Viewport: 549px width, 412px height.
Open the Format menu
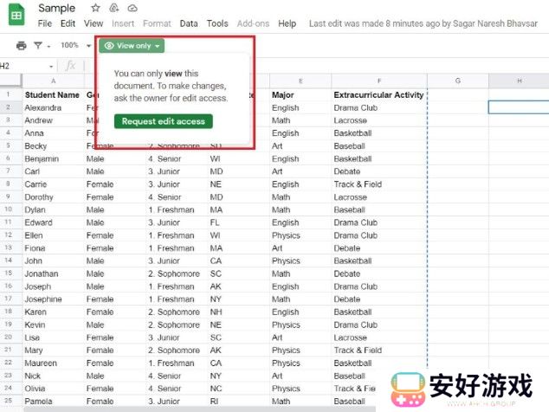pyautogui.click(x=157, y=23)
